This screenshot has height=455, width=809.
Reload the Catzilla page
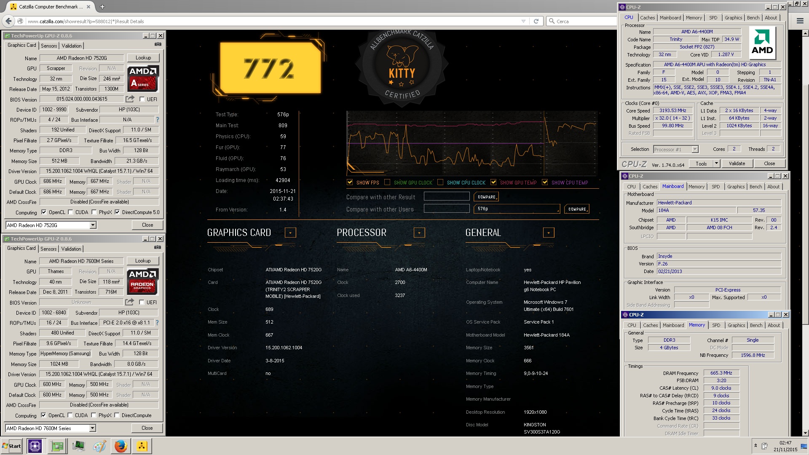tap(536, 21)
